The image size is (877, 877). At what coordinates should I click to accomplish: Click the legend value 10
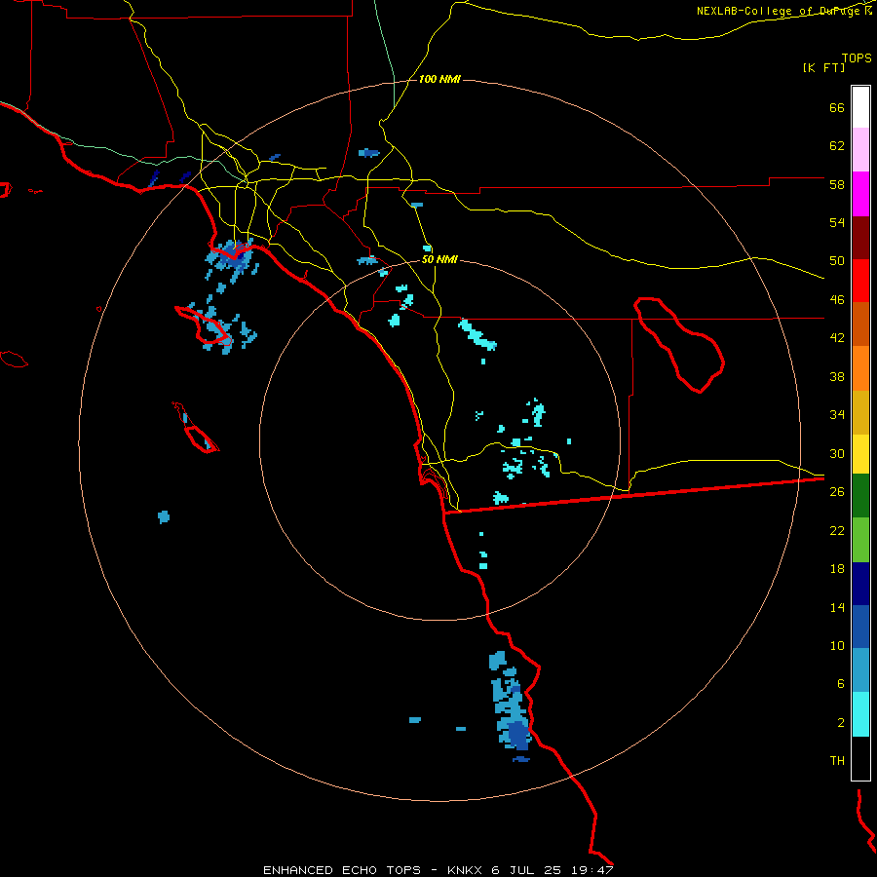(x=837, y=645)
